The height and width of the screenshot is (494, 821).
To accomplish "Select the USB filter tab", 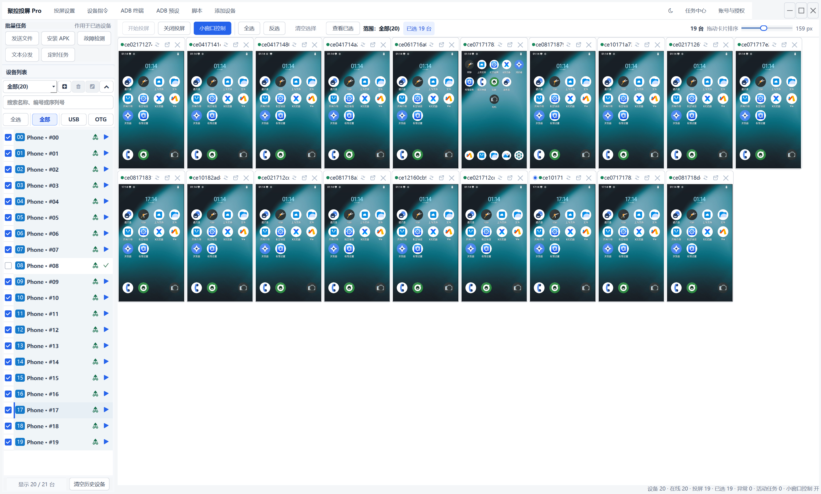I will (x=74, y=119).
